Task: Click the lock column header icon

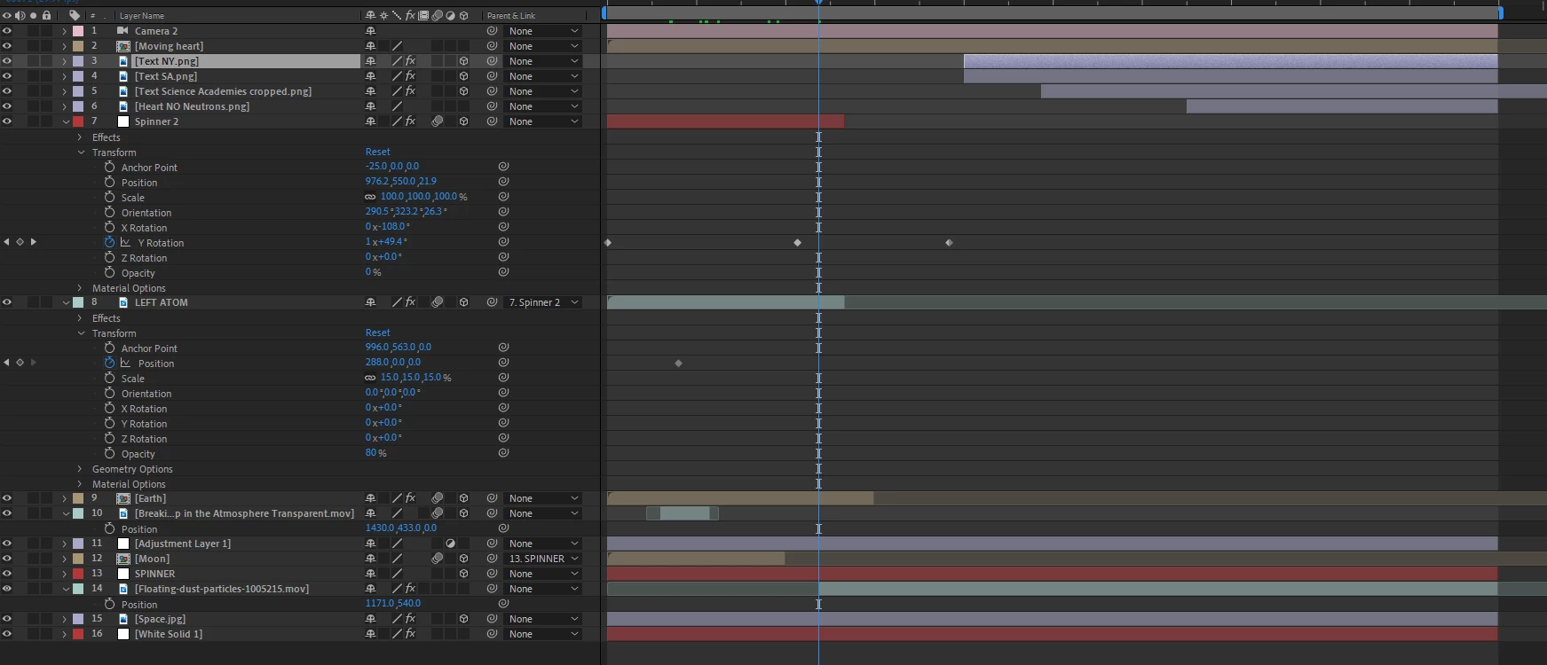Action: (x=46, y=15)
